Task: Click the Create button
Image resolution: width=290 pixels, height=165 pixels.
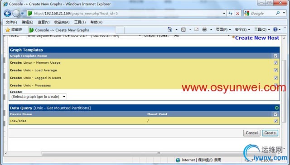Action: [270, 133]
